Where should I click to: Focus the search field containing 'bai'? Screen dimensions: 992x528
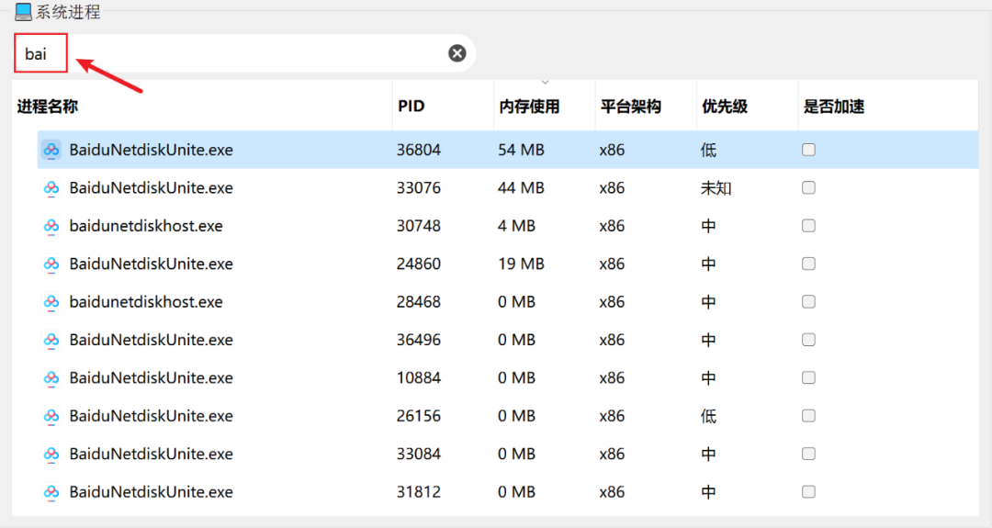[244, 54]
